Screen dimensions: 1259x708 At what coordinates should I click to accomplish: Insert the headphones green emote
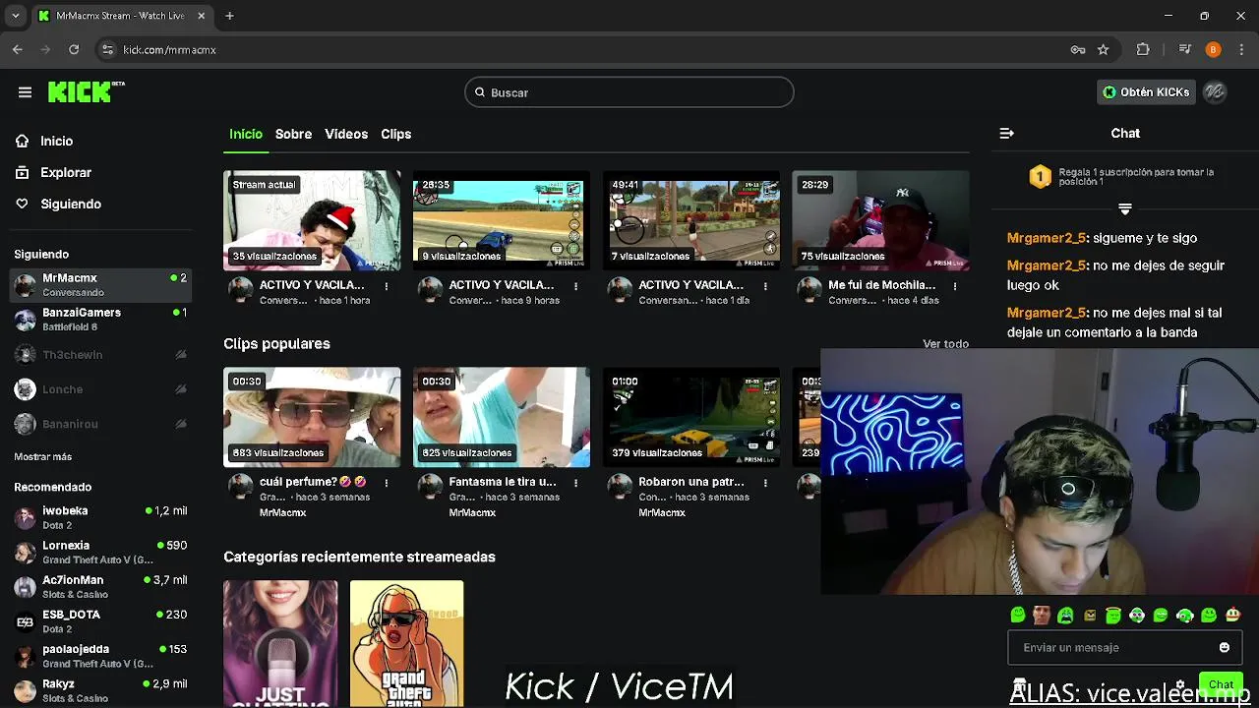coord(1185,616)
